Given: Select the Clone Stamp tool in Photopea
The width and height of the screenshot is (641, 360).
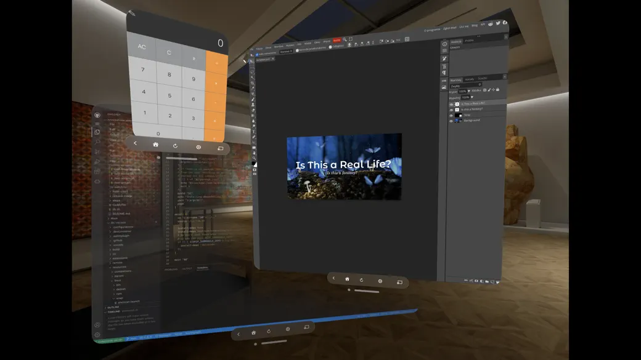Looking at the screenshot, I should pyautogui.click(x=253, y=105).
